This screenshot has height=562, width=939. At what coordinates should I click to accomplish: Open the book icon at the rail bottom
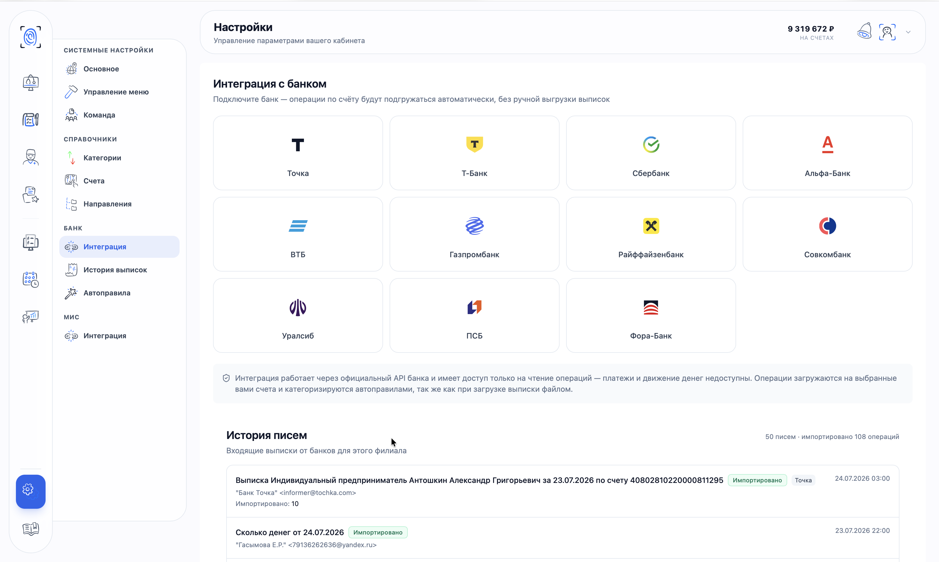31,529
